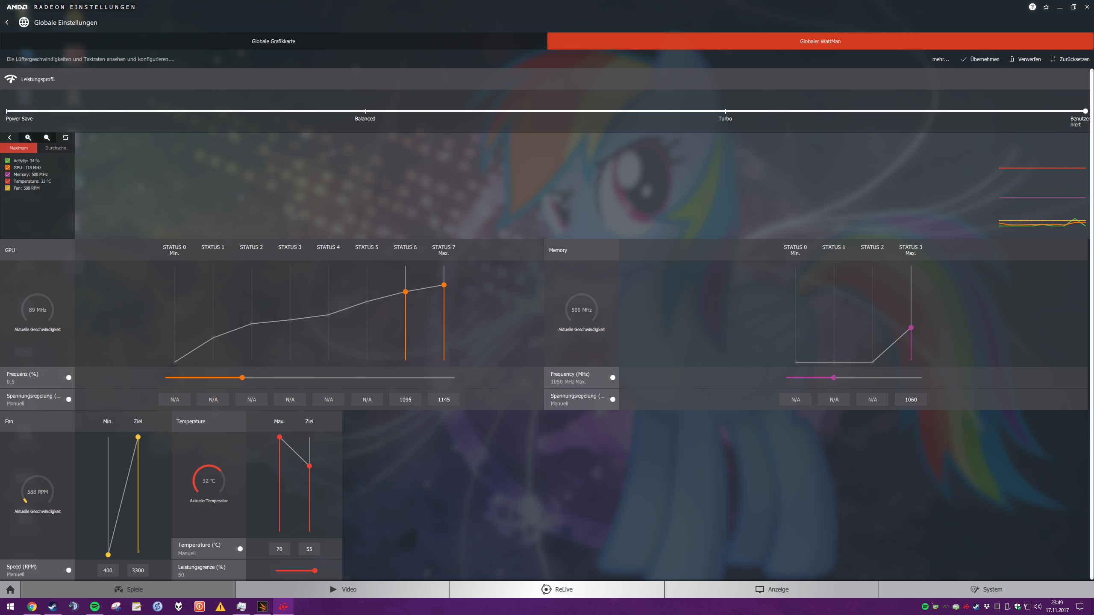Zoom out on the monitoring graph
The image size is (1094, 615).
point(47,138)
